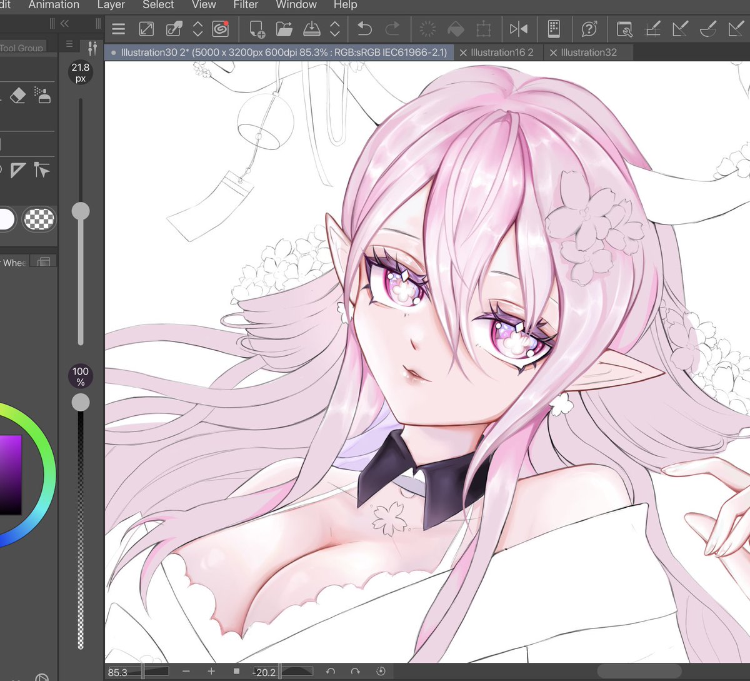This screenshot has height=681, width=750.
Task: Expand stepper arrows beside spiral icon
Action: (x=197, y=29)
